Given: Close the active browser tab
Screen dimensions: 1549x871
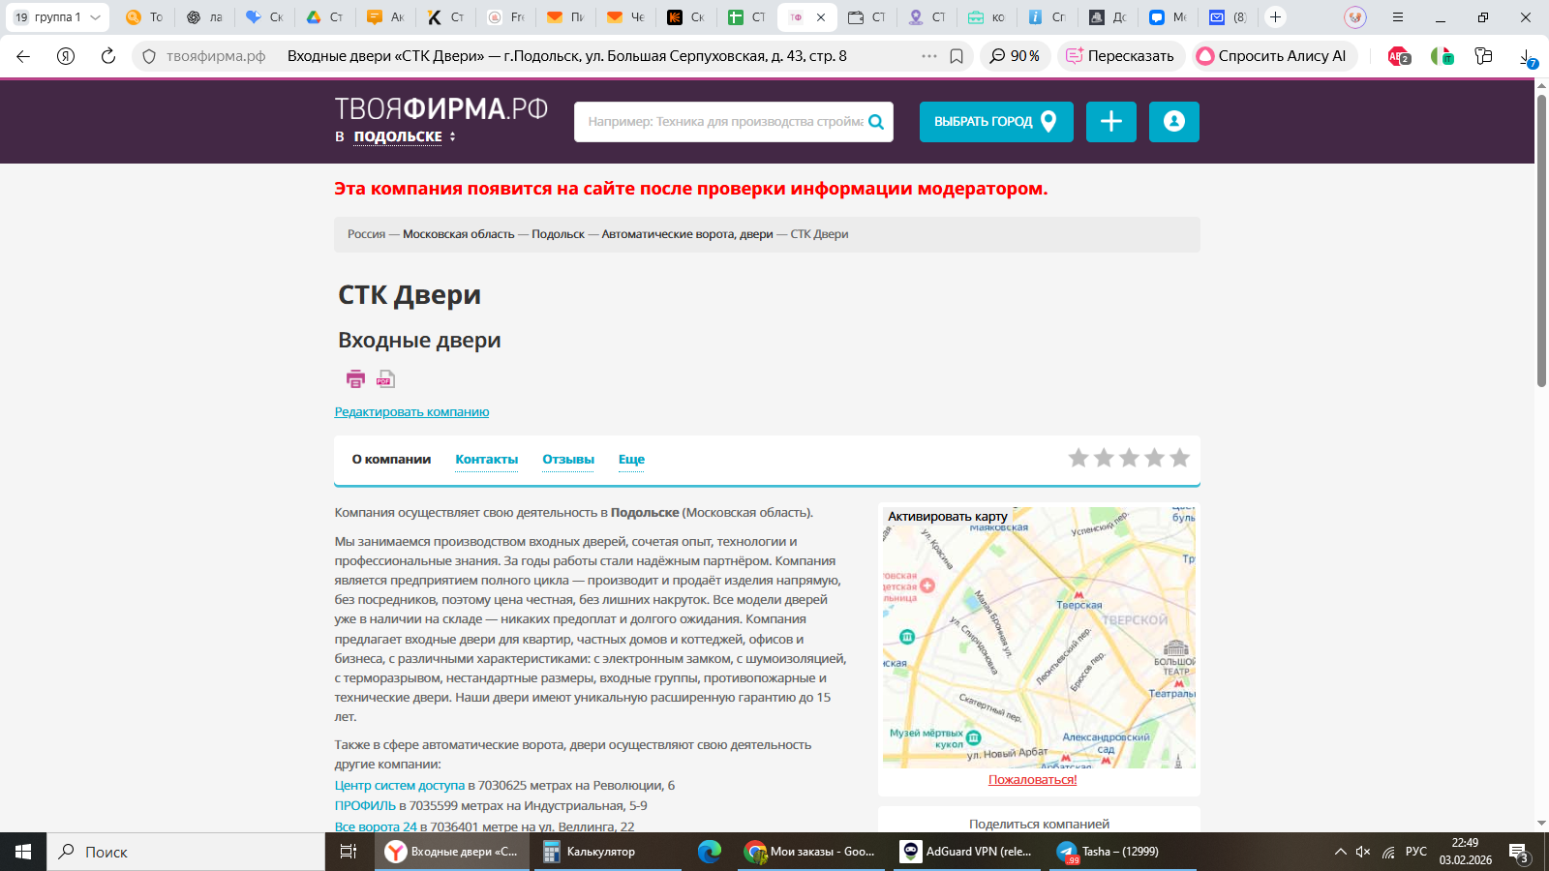Looking at the screenshot, I should (821, 17).
